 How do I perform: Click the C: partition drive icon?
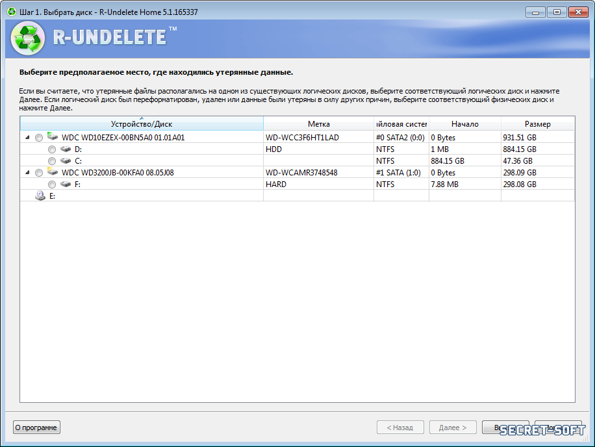(x=66, y=161)
